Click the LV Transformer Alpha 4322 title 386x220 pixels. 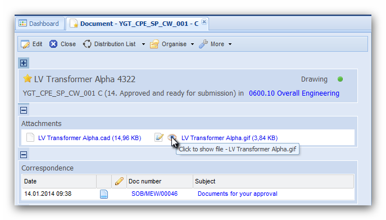pos(85,79)
